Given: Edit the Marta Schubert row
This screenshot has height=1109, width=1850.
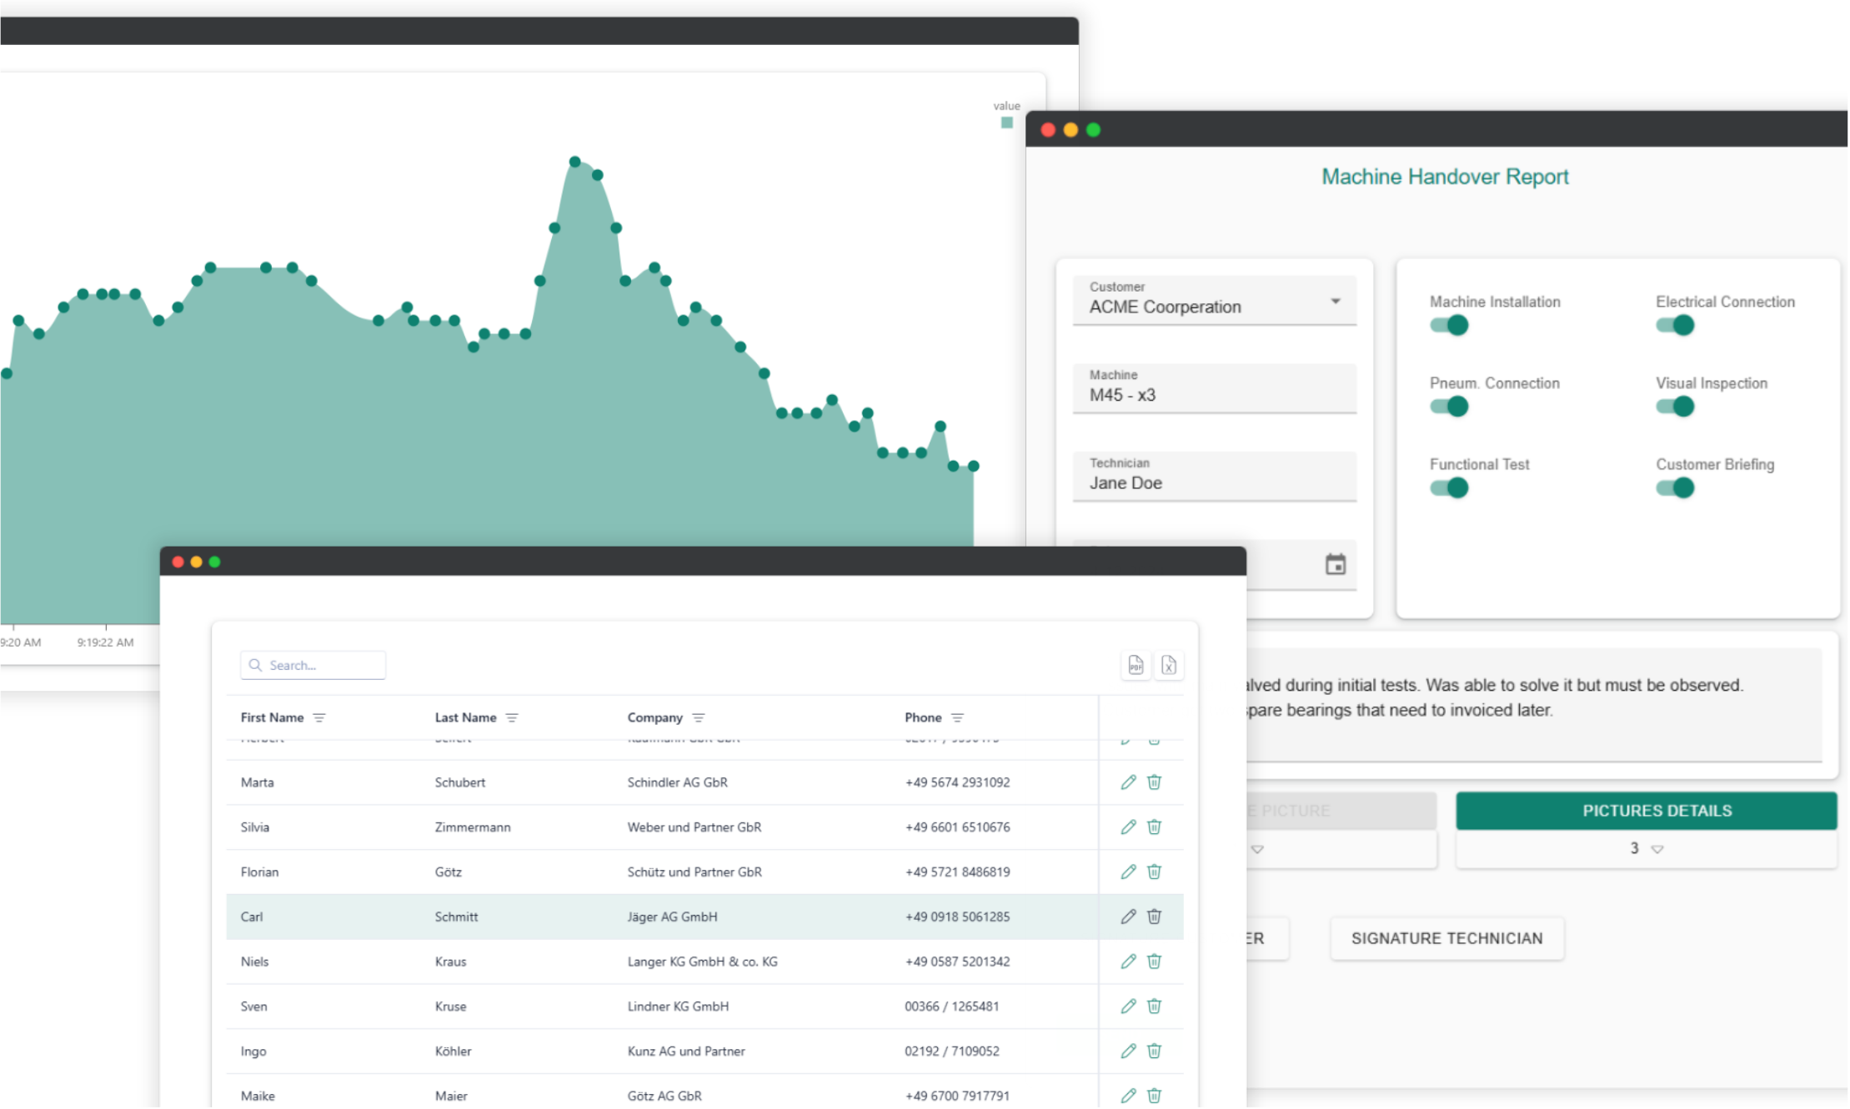Looking at the screenshot, I should point(1128,782).
